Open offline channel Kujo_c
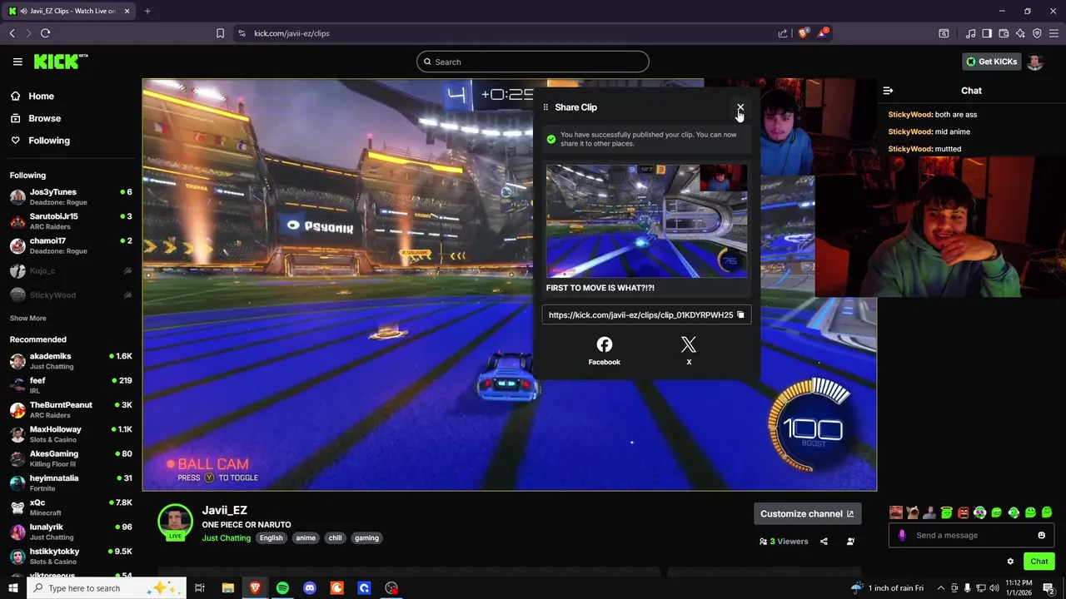Image resolution: width=1066 pixels, height=599 pixels. point(71,270)
